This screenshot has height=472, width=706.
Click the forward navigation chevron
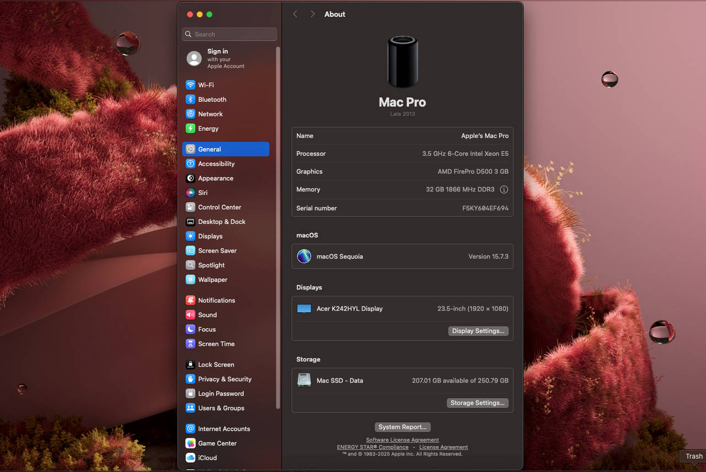point(312,14)
